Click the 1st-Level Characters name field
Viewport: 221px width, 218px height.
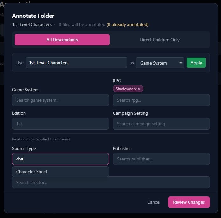[x=76, y=63]
